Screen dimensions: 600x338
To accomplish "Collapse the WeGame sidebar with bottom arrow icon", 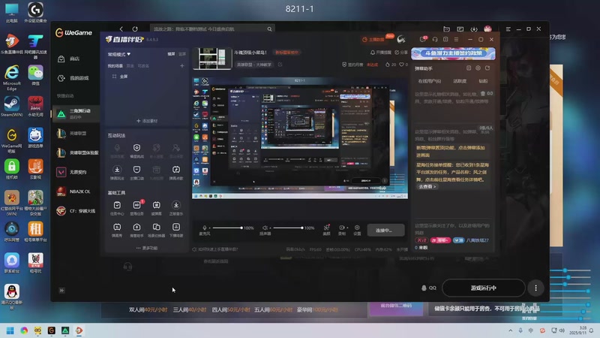I will click(x=61, y=291).
